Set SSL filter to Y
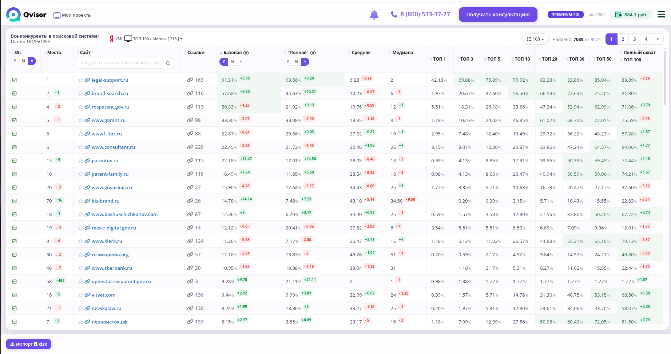Image resolution: width=671 pixels, height=354 pixels. 15,61
